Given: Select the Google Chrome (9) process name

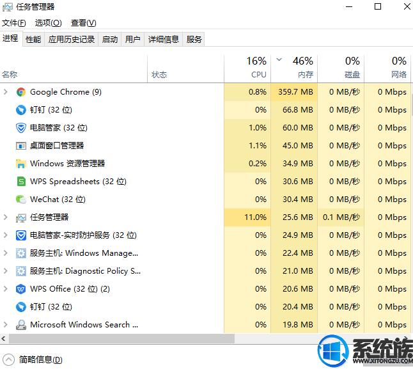Looking at the screenshot, I should [x=66, y=92].
